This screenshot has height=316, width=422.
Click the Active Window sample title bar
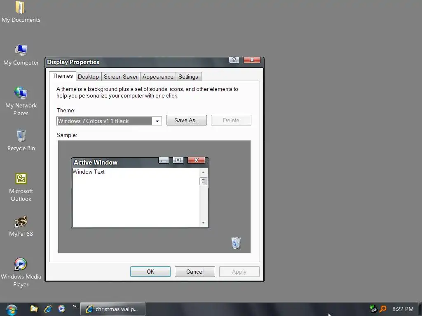click(x=140, y=163)
